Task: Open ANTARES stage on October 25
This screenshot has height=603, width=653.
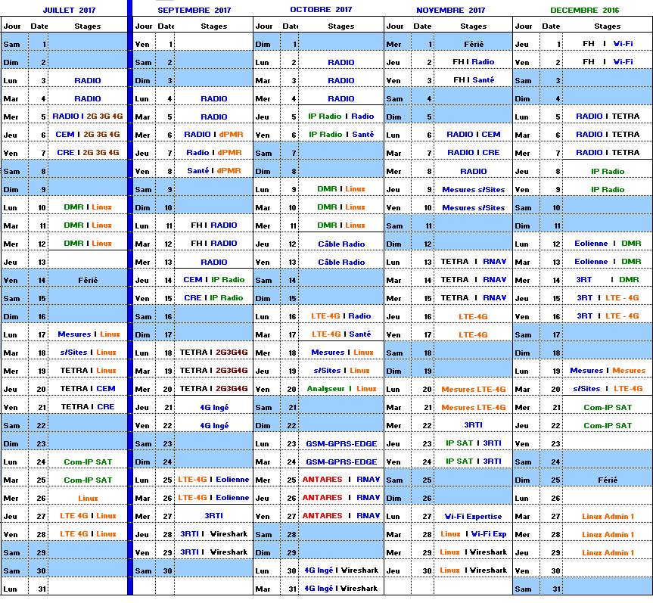Action: 322,480
